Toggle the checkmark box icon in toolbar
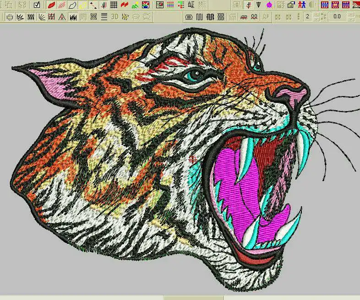360x300 pixels. 37,5
